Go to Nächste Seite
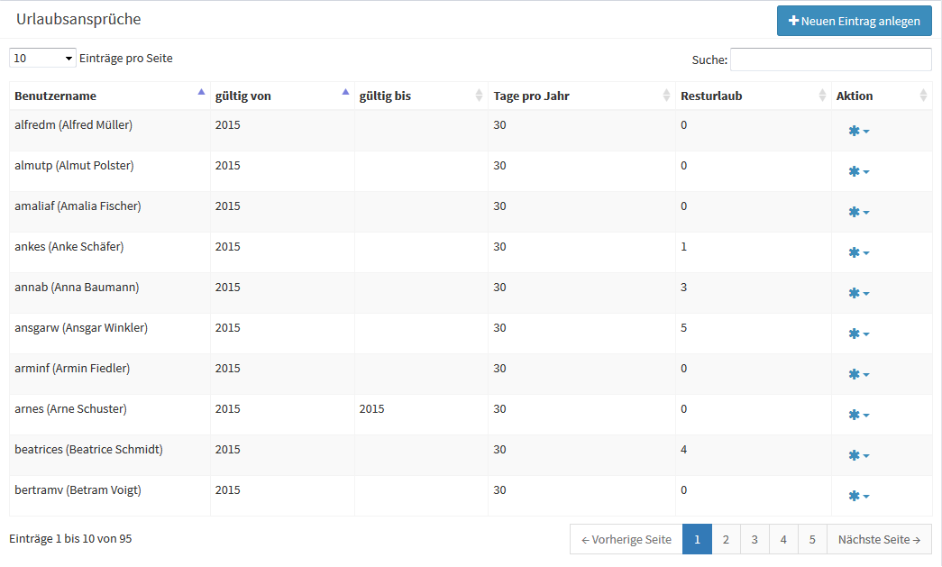942x567 pixels. pos(879,540)
